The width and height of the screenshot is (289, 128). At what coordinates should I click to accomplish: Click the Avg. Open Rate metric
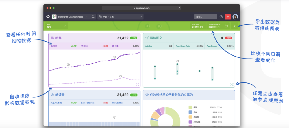189,46
